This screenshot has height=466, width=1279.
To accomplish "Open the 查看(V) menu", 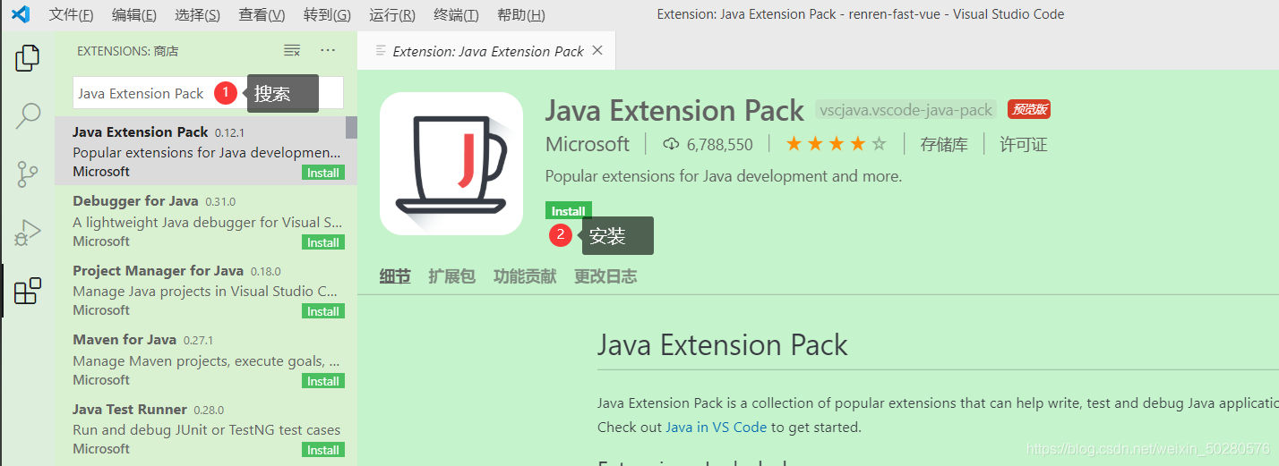I will pyautogui.click(x=262, y=14).
